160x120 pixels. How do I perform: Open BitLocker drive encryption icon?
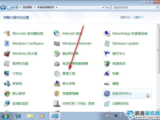pos(7,33)
